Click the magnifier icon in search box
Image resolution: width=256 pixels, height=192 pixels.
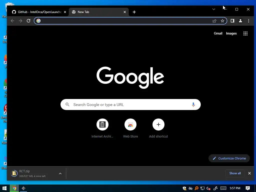click(x=67, y=104)
